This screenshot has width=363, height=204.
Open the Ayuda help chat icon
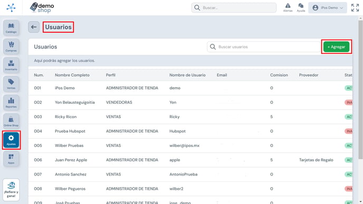(x=301, y=7)
